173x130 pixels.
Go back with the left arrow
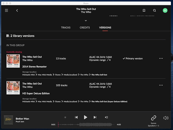pos(17,10)
